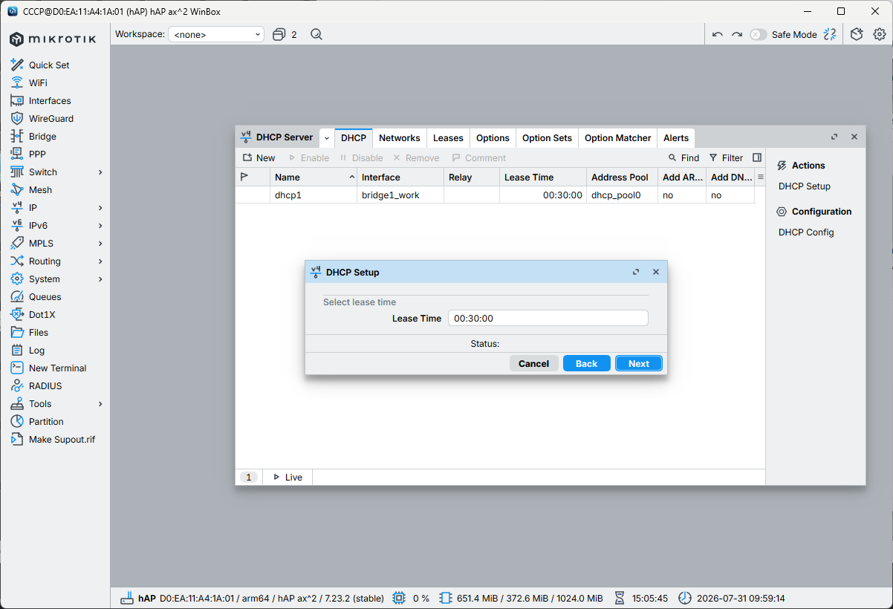Detach the DHCP Server window
893x609 pixels.
[x=834, y=137]
